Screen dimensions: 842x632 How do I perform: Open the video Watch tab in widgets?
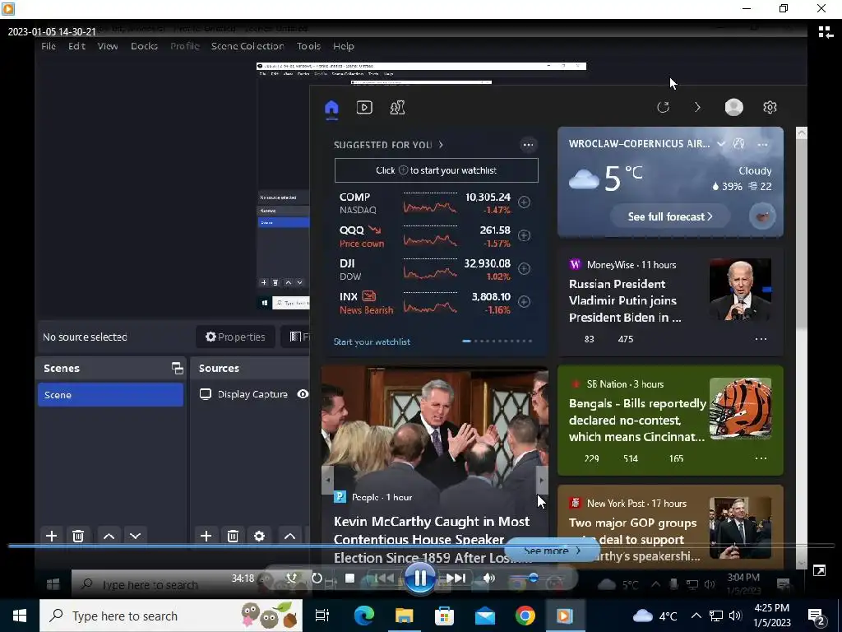(x=364, y=108)
